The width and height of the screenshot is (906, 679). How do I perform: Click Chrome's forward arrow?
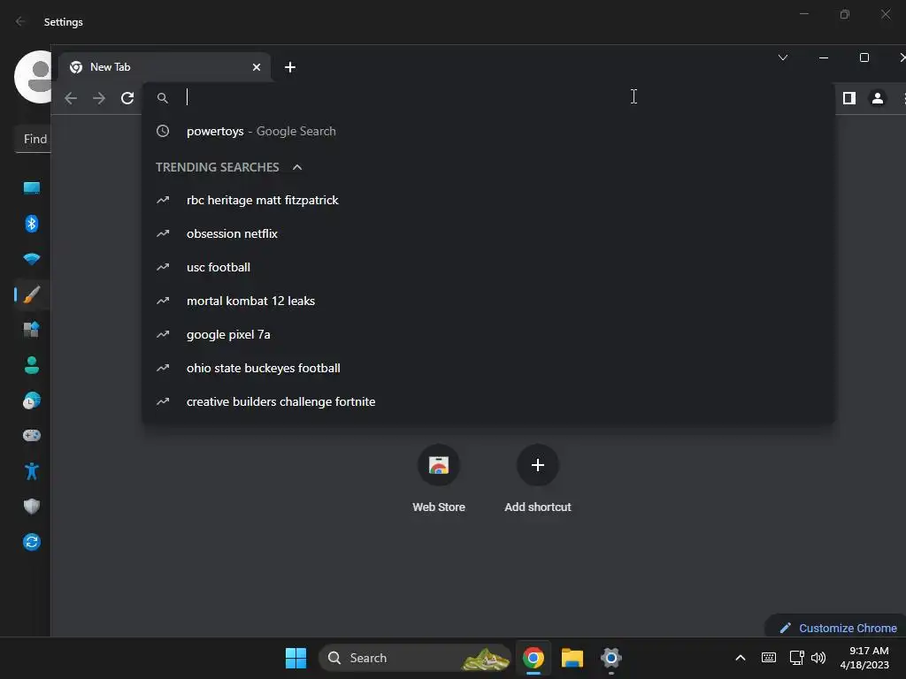click(99, 98)
